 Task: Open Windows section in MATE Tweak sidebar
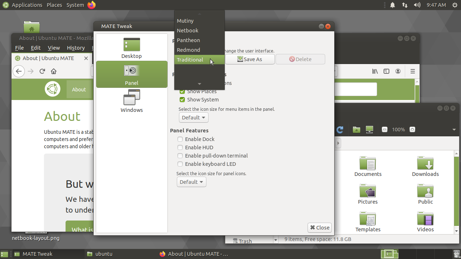coord(131,101)
